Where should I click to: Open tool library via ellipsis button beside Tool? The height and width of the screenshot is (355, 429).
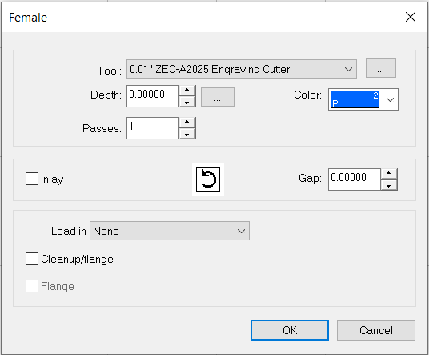(x=380, y=68)
